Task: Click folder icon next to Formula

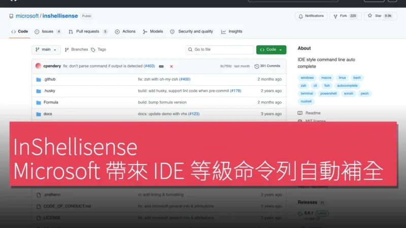Action: pyautogui.click(x=39, y=103)
